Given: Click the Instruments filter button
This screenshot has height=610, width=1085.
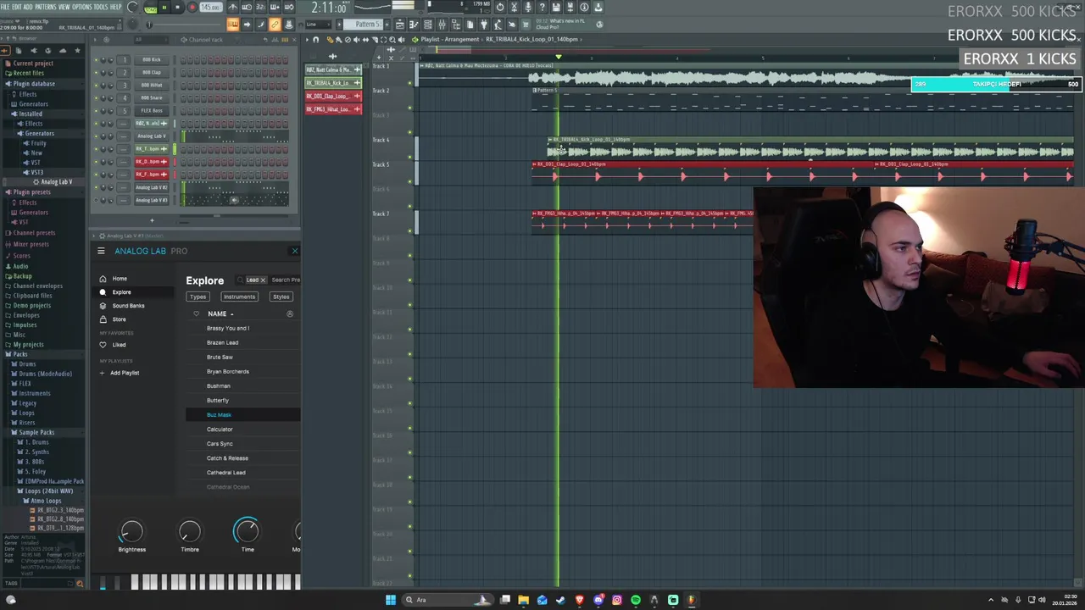Looking at the screenshot, I should pos(239,297).
